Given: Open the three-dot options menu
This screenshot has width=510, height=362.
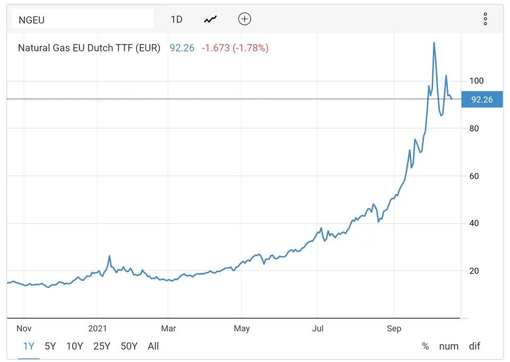Looking at the screenshot, I should click(485, 19).
